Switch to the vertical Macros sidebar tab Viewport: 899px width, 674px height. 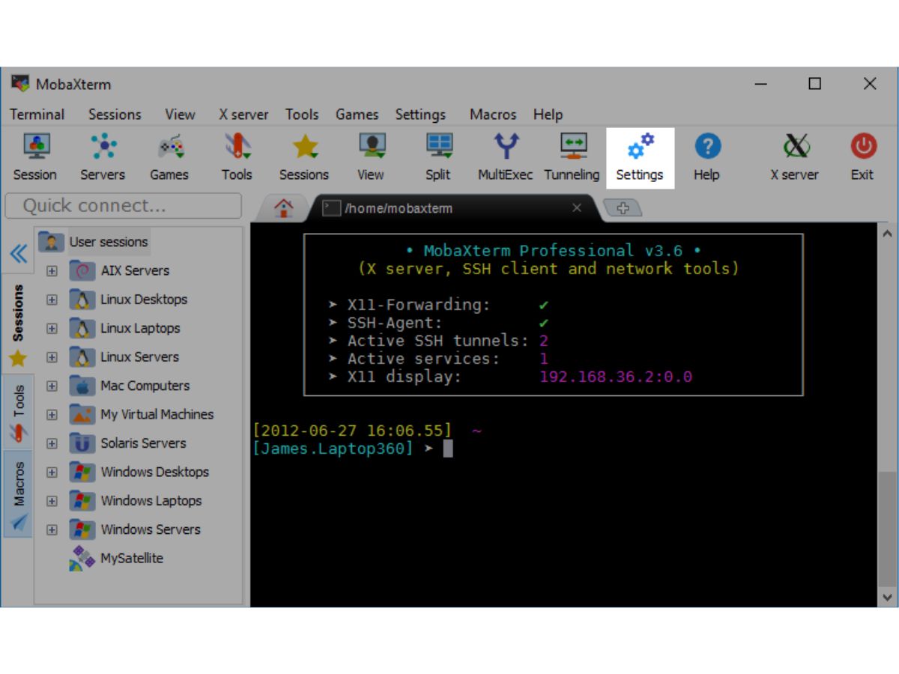click(18, 494)
